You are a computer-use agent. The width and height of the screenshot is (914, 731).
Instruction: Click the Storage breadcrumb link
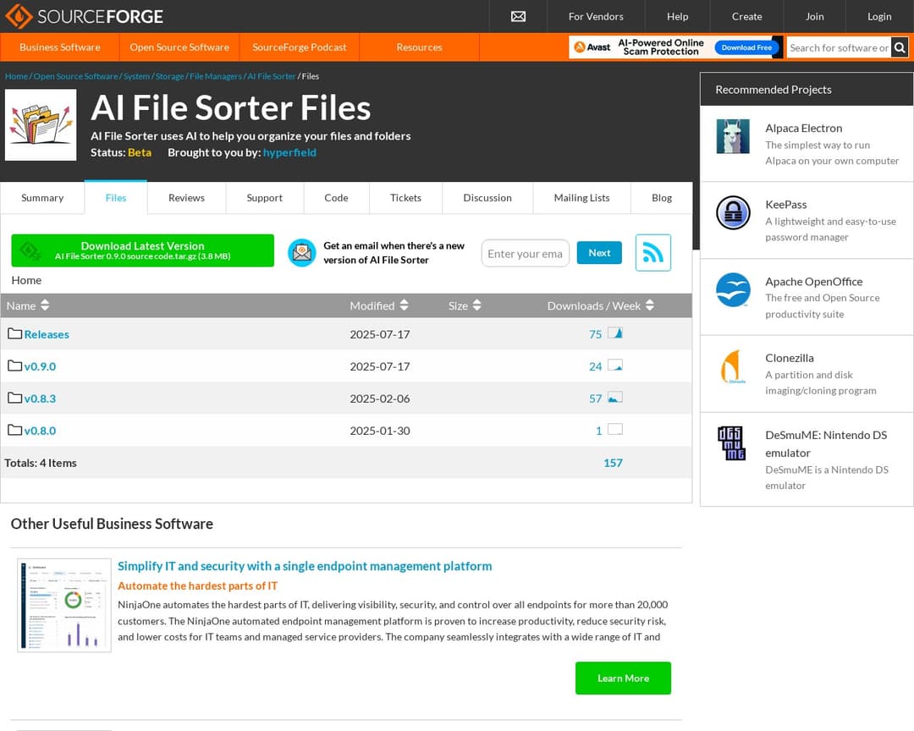click(169, 76)
